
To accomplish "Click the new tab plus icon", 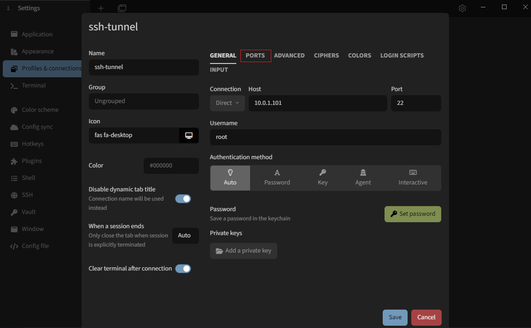I will tap(101, 8).
